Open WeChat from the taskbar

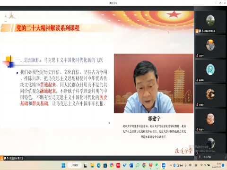click(157, 165)
